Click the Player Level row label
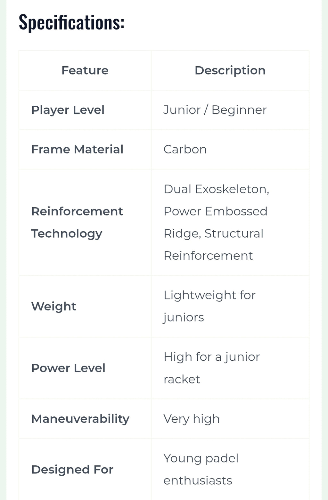The image size is (328, 500). point(68,110)
